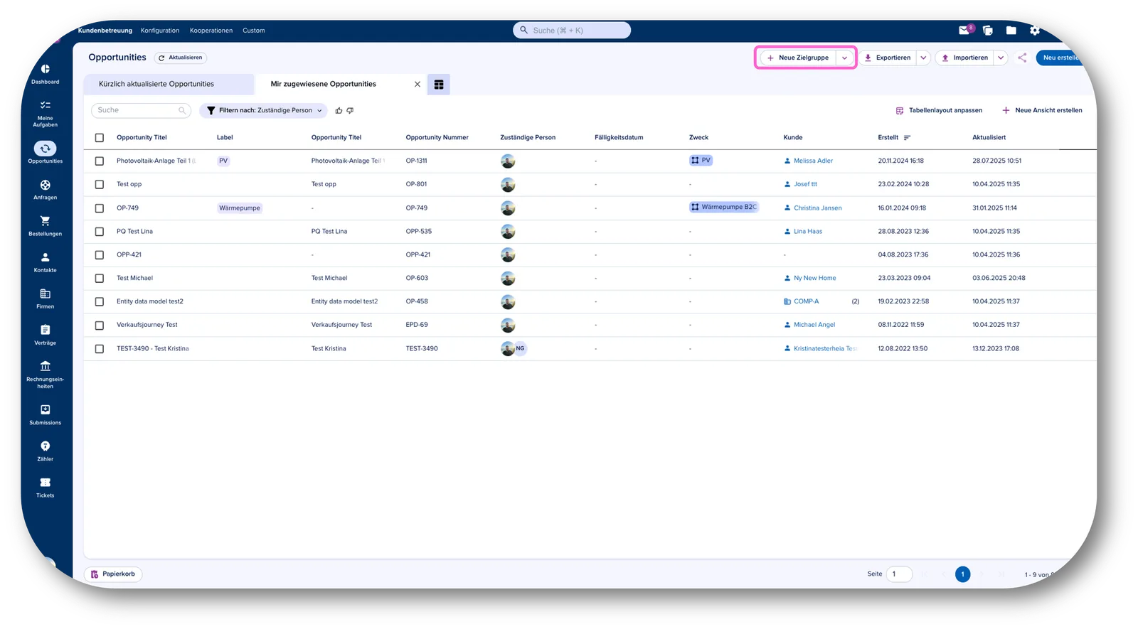Image resolution: width=1138 pixels, height=629 pixels.
Task: Toggle the select-all checkbox in header
Action: coord(100,138)
